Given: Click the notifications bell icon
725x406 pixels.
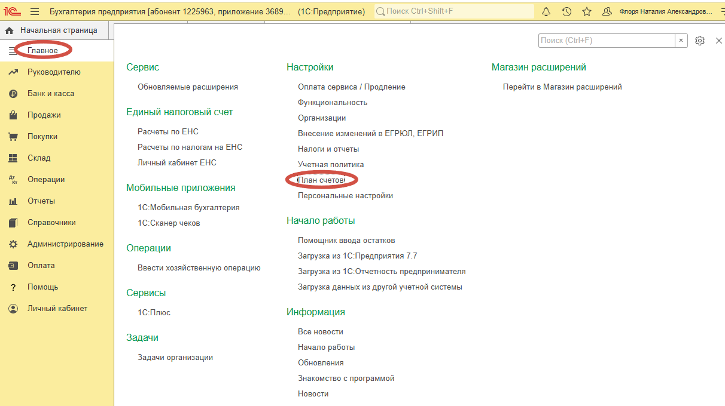Looking at the screenshot, I should point(546,12).
